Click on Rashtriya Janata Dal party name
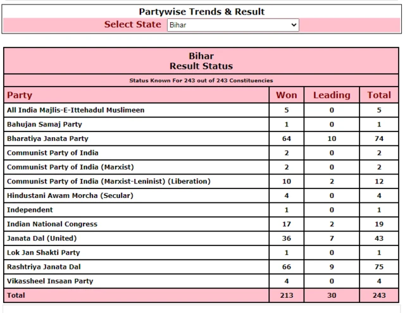 43,267
